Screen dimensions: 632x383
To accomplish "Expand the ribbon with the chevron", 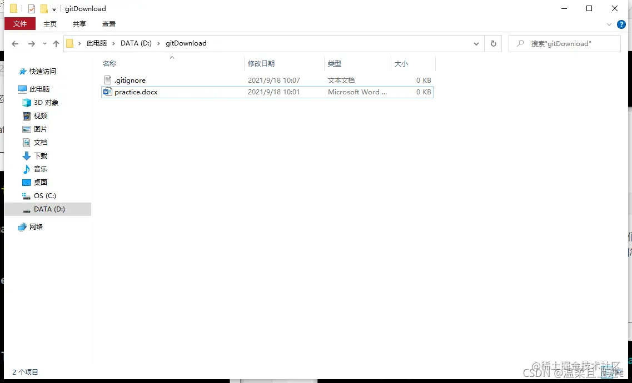I will (609, 24).
